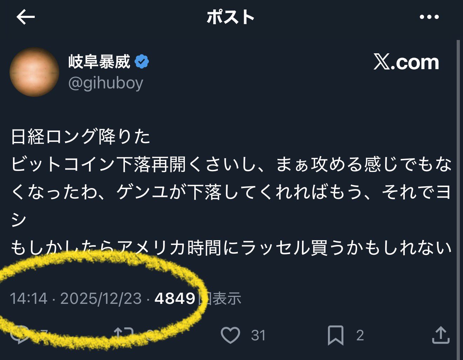
Task: Tap the display name 岐阜暴威
Action: tap(99, 62)
